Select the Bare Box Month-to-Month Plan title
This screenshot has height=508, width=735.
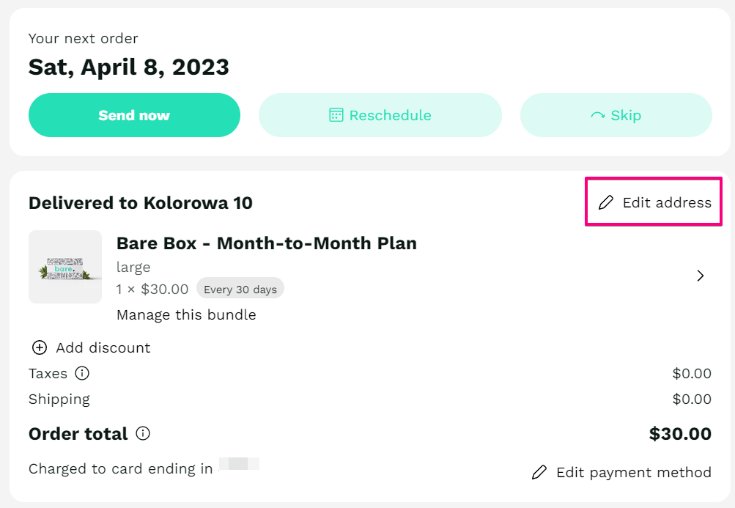tap(266, 243)
